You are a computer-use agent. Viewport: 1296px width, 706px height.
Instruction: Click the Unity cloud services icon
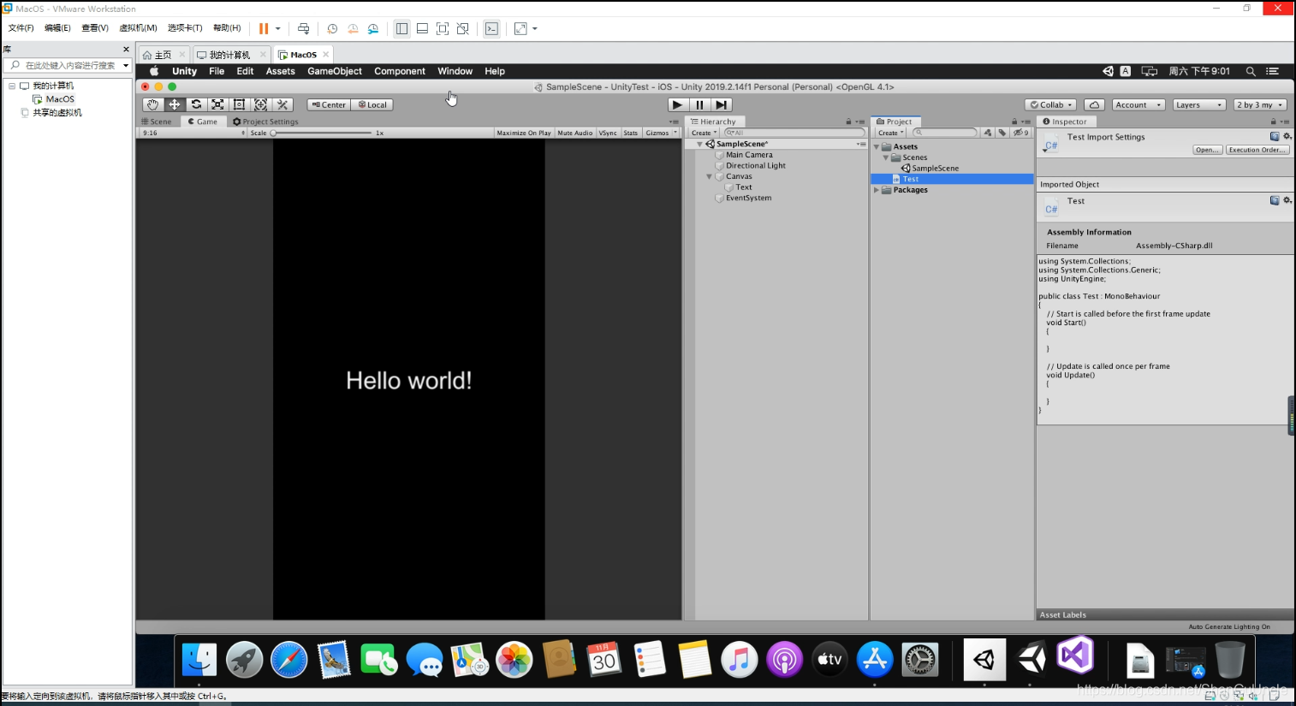coord(1095,104)
